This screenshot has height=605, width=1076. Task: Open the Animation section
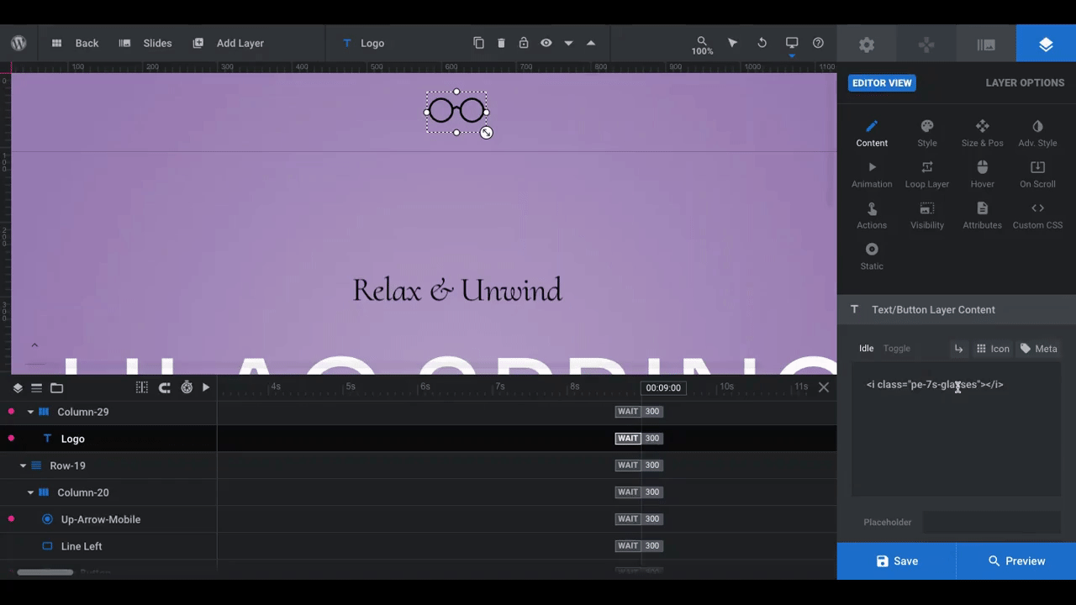[x=872, y=175]
